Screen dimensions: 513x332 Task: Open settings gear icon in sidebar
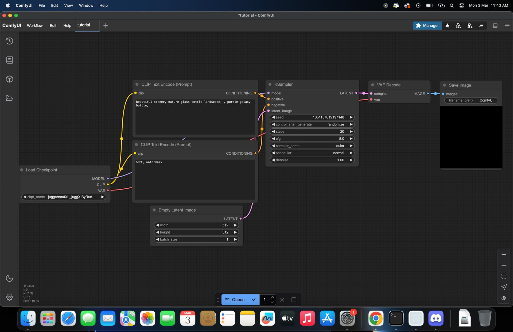click(x=10, y=297)
